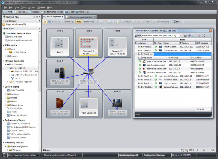Viewport: 218px width, 159px height.
Task: Open the Segment 1 (192.168.21.11) thumbnail
Action: 89,46
